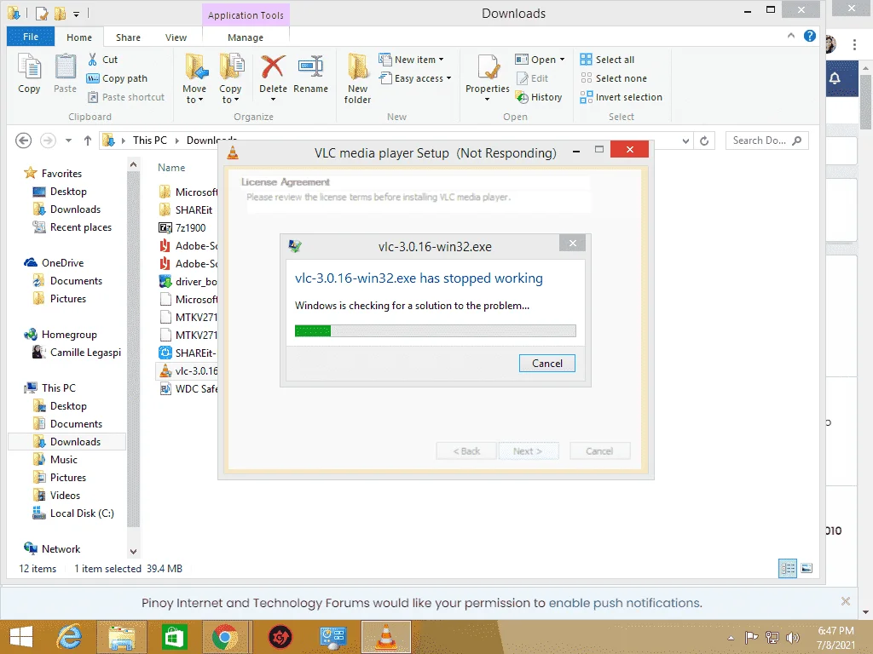Launch Internet Explorer from taskbar
Viewport: 873px width, 654px height.
[x=70, y=637]
